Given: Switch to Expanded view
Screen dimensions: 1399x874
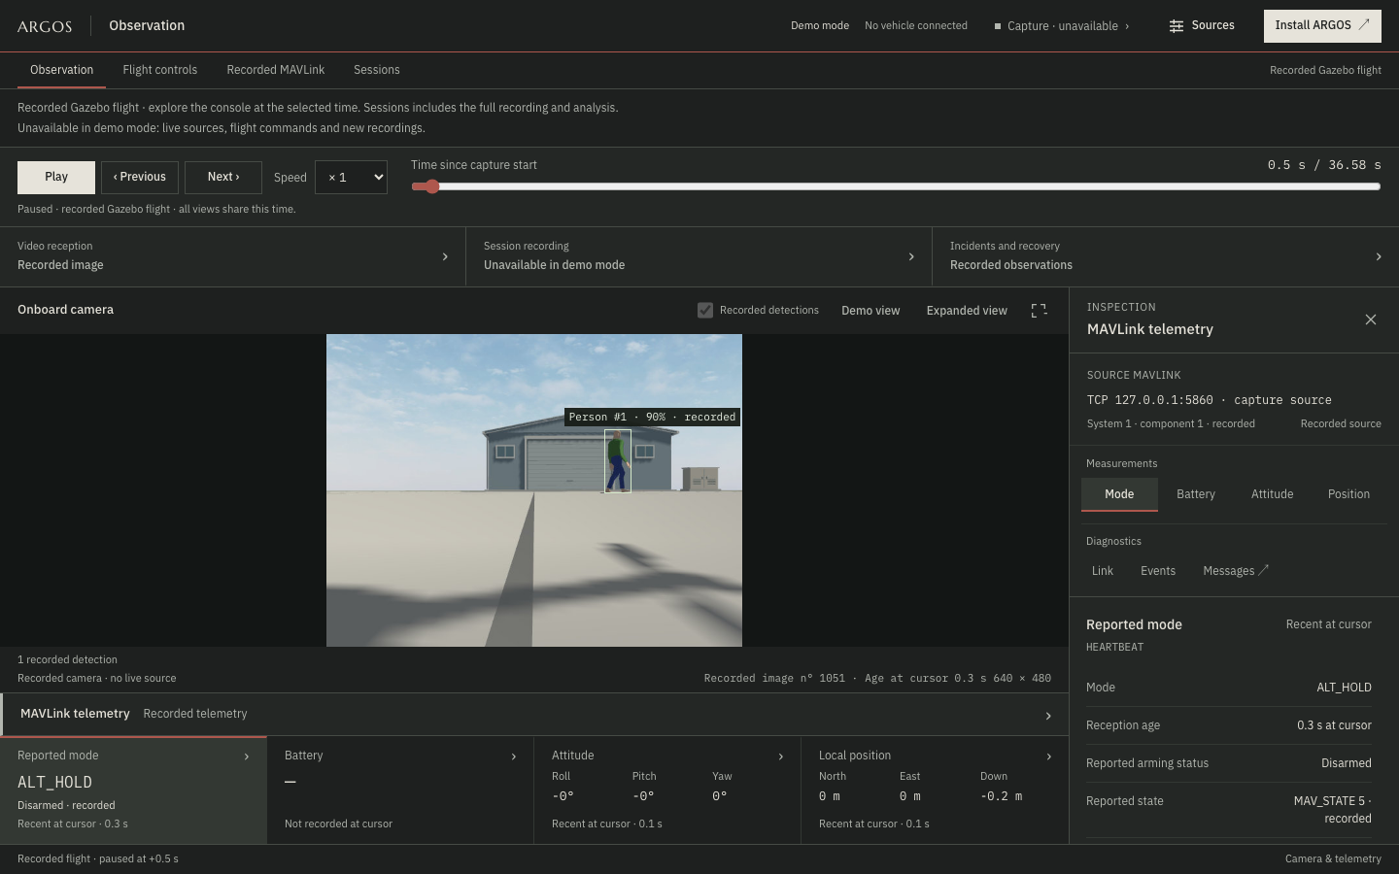Looking at the screenshot, I should tap(967, 311).
